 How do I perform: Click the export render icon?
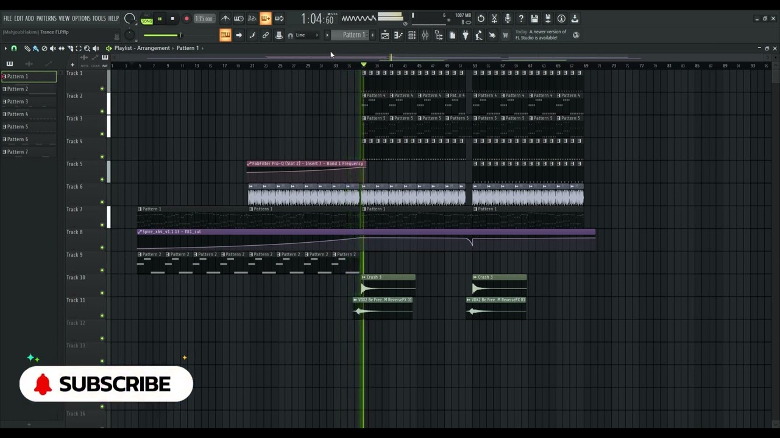(x=575, y=18)
